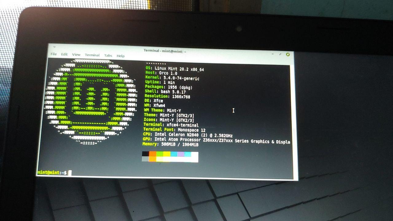Open the Help menu
Screen dimensions: 393x221
click(121, 56)
